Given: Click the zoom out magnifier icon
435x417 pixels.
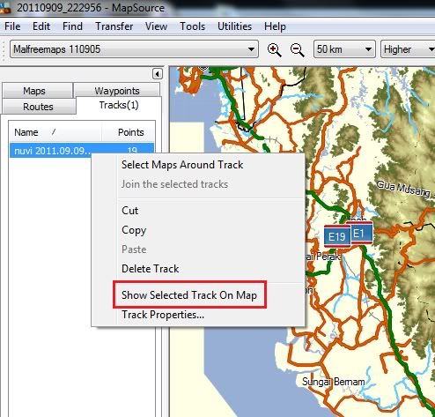Looking at the screenshot, I should pyautogui.click(x=297, y=49).
